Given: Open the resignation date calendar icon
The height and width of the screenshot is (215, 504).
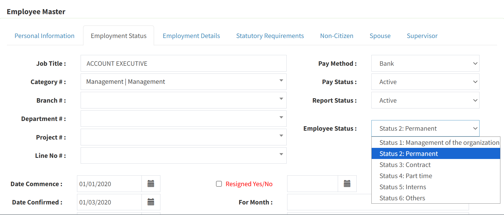Looking at the screenshot, I should click(x=347, y=184).
